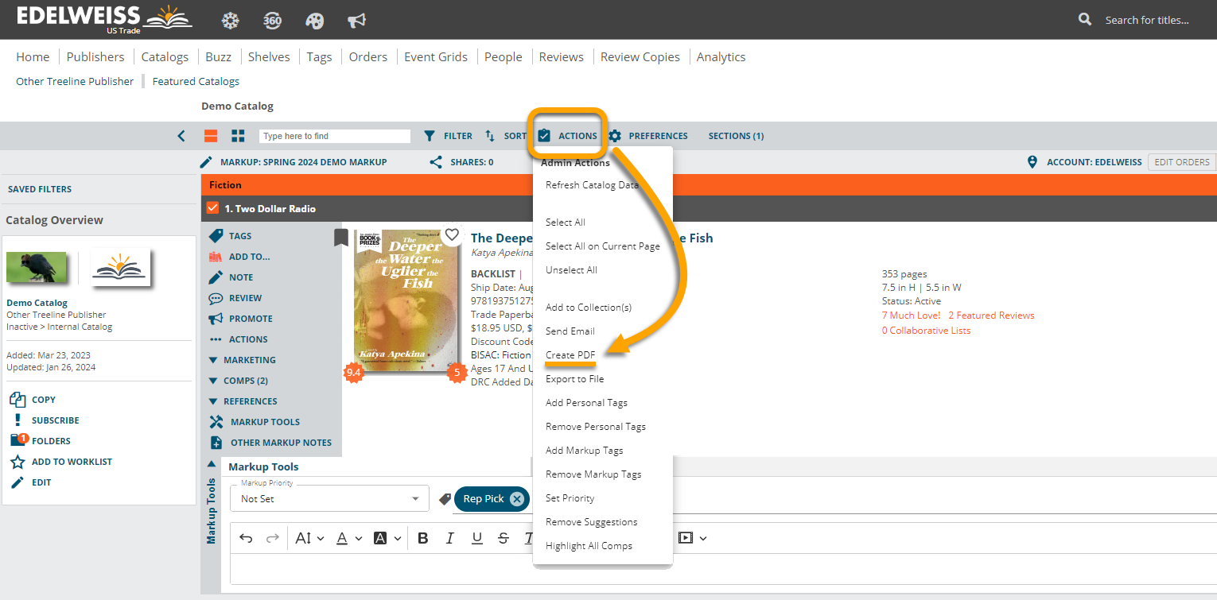Open the font size dropdown

pyautogui.click(x=309, y=538)
